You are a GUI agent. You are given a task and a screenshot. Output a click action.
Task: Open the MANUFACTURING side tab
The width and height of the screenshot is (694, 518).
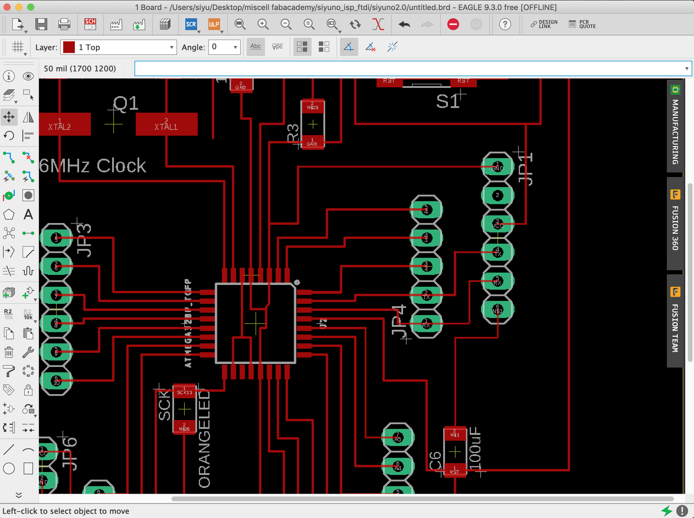point(675,126)
